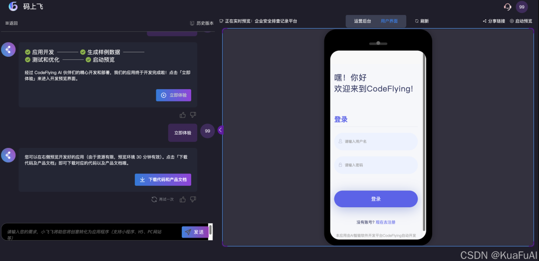Click the 应用开发 step check icon

(x=28, y=52)
